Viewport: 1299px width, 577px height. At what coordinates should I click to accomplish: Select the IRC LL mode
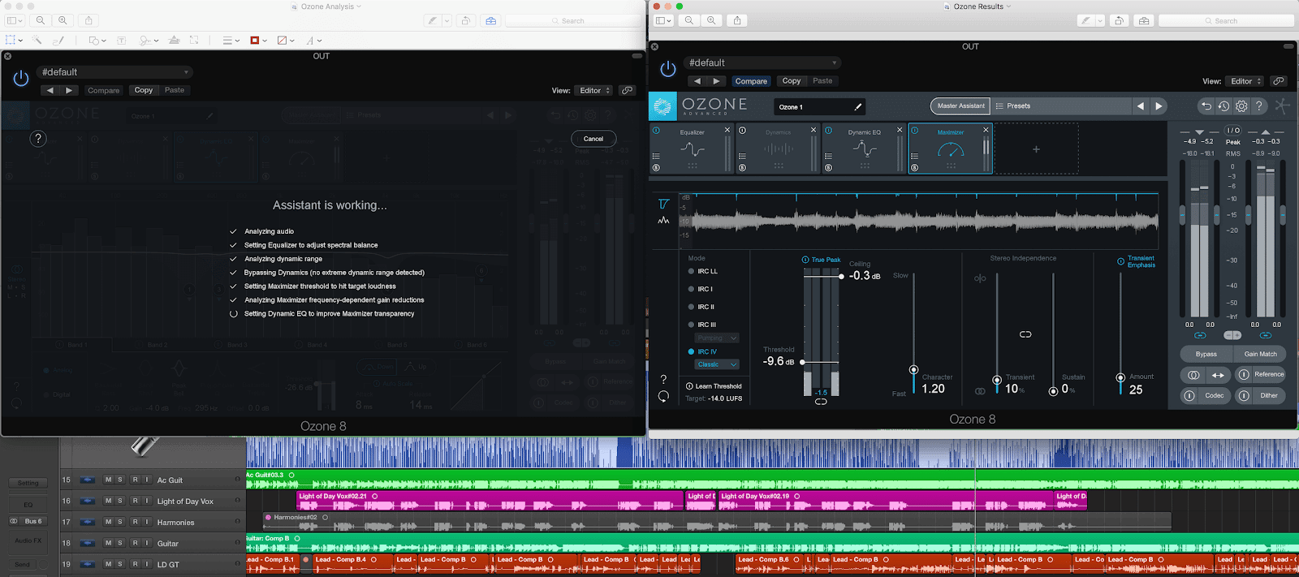pyautogui.click(x=702, y=271)
